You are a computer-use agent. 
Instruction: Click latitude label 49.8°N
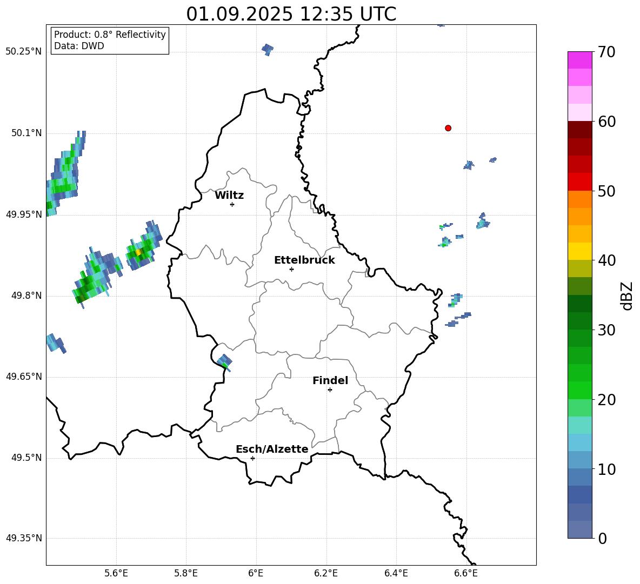[26, 296]
